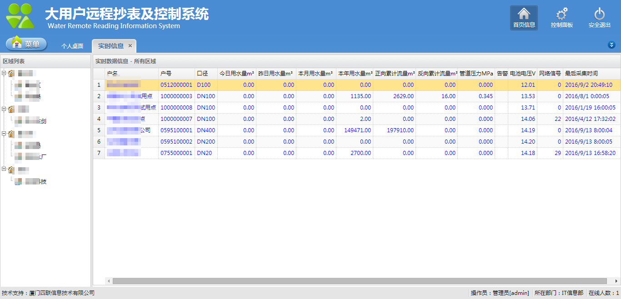Sort by 管道压力MPa column header
The width and height of the screenshot is (621, 299).
[x=476, y=74]
